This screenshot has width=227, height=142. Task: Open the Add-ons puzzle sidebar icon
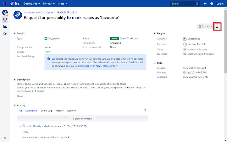(x=5, y=33)
